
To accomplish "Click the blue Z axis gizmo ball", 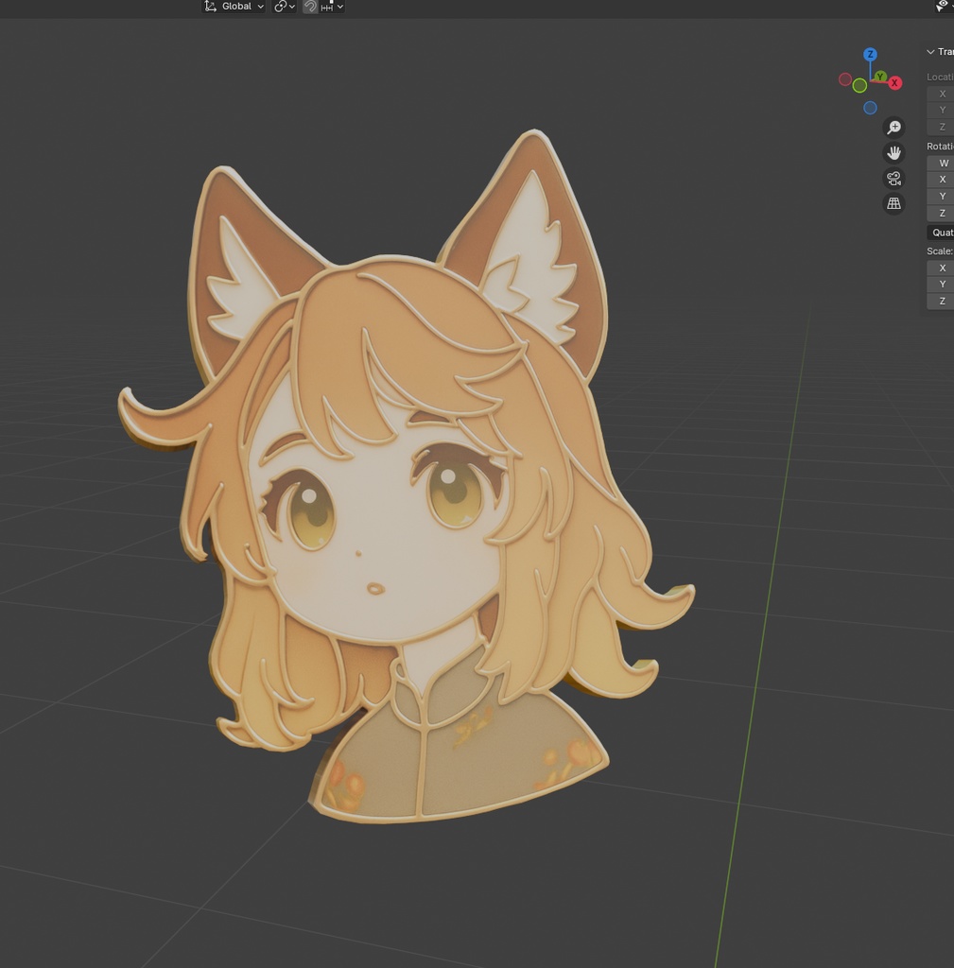I will point(870,54).
